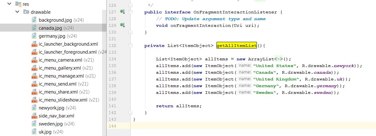Click the ic_menu_send.xml file icon
The image size is (376, 136).
(34, 84)
